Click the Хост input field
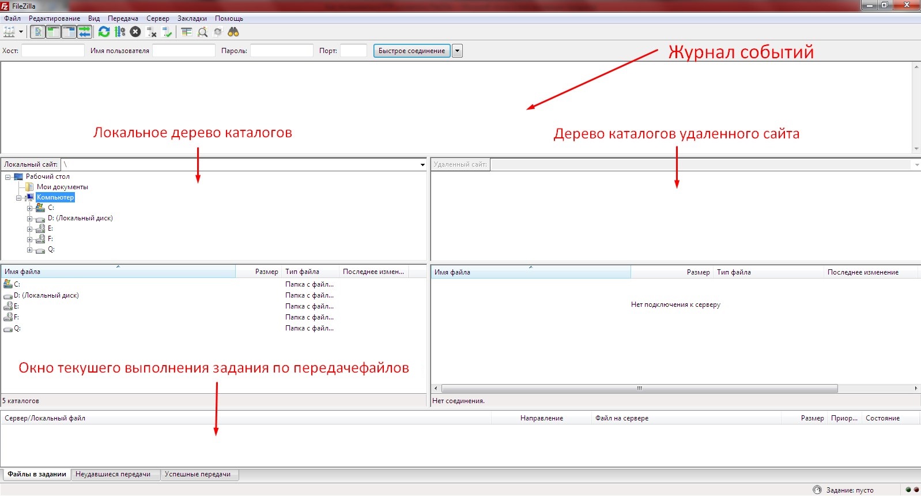921x496 pixels. (53, 51)
